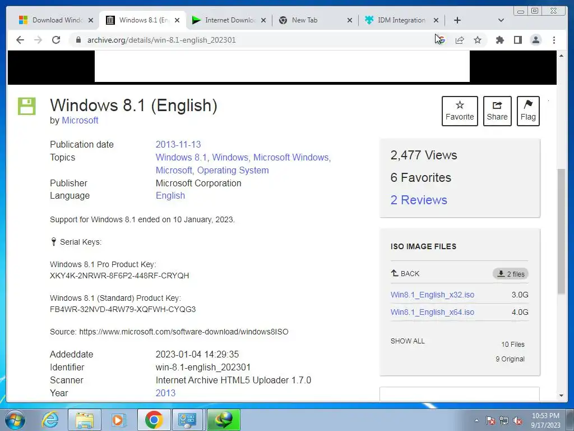This screenshot has width=574, height=431.
Task: Open the Windows 8.1 topic link
Action: 181,157
